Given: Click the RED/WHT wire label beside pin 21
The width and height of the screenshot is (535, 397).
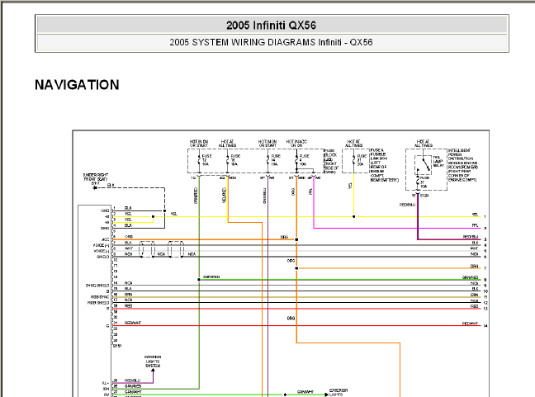Looking at the screenshot, I should (x=133, y=323).
